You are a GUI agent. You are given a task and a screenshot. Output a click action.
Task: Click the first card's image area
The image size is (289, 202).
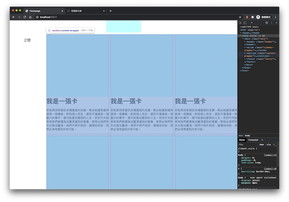click(78, 66)
